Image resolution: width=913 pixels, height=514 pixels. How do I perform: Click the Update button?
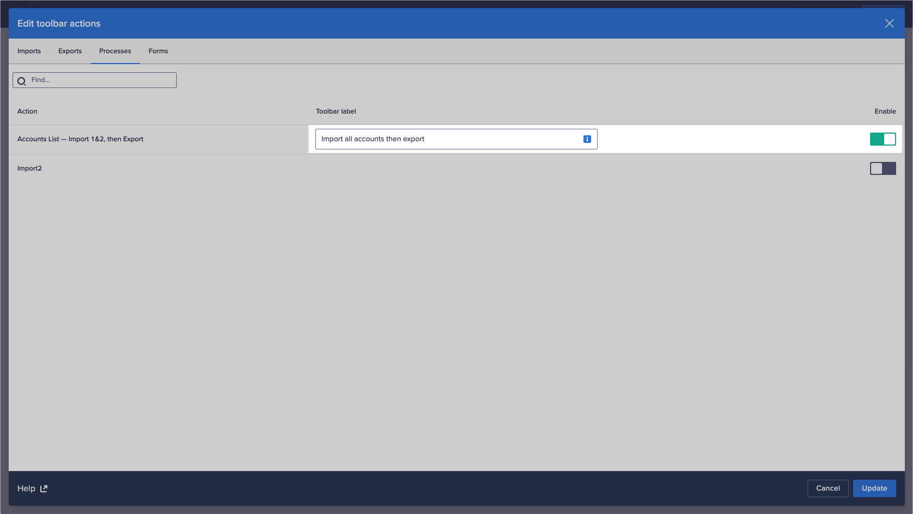pyautogui.click(x=874, y=488)
